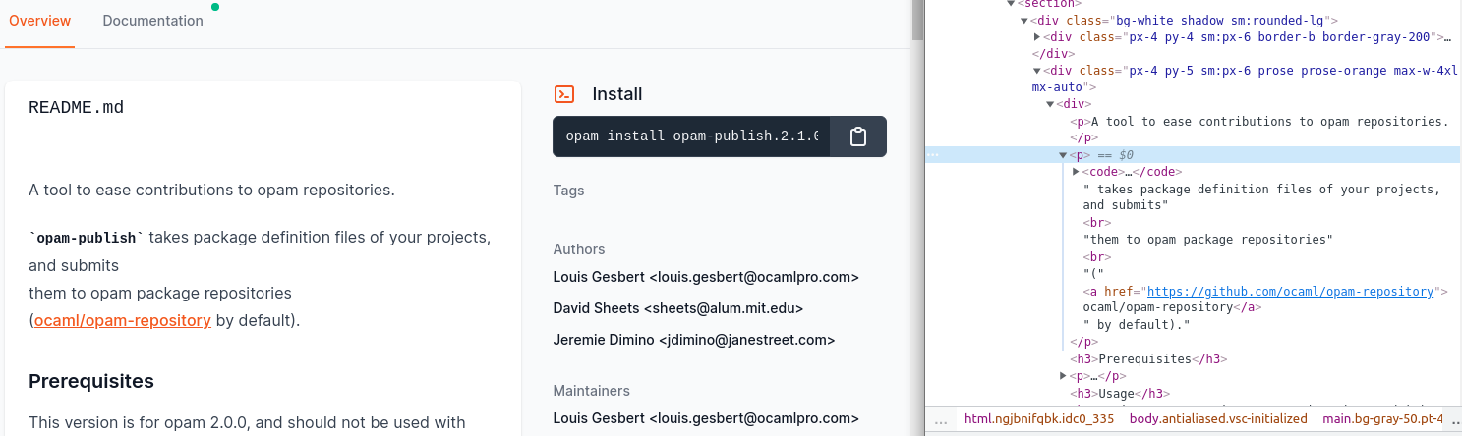Expand the px-4 py-4 border-b div
The height and width of the screenshot is (436, 1462).
(x=1037, y=37)
